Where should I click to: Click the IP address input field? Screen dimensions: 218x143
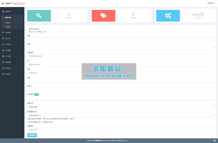(x=121, y=65)
